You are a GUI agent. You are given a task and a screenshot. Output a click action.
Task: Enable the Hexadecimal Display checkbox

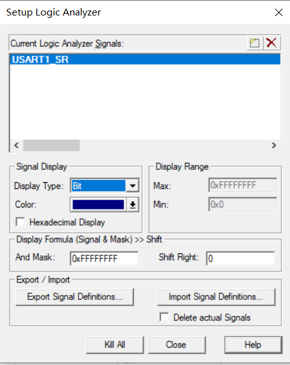(x=20, y=222)
